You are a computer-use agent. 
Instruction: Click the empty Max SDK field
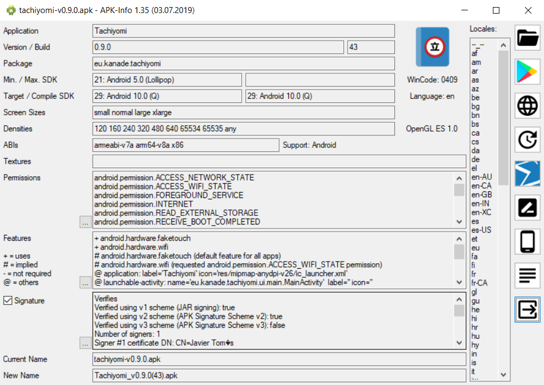click(x=320, y=80)
